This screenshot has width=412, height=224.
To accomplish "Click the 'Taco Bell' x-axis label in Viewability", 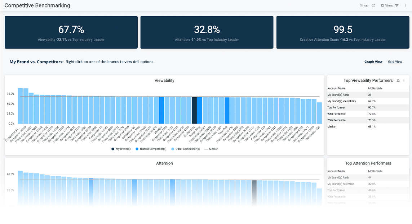I will pyautogui.click(x=222, y=130).
